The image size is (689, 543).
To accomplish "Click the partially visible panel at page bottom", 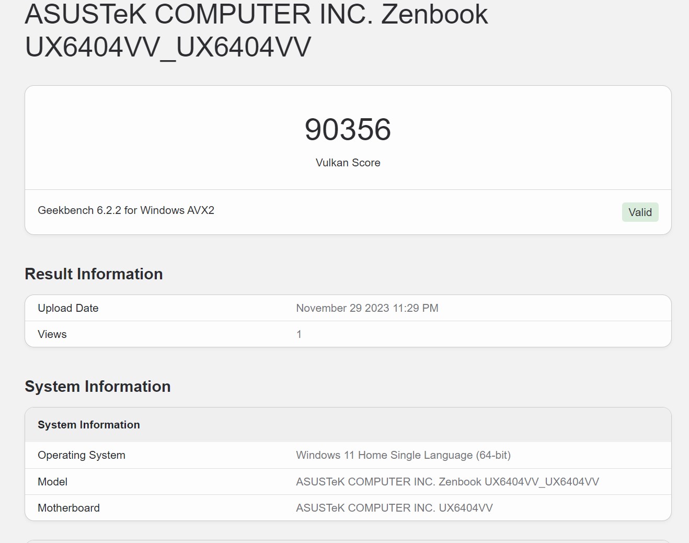I will coord(348,541).
